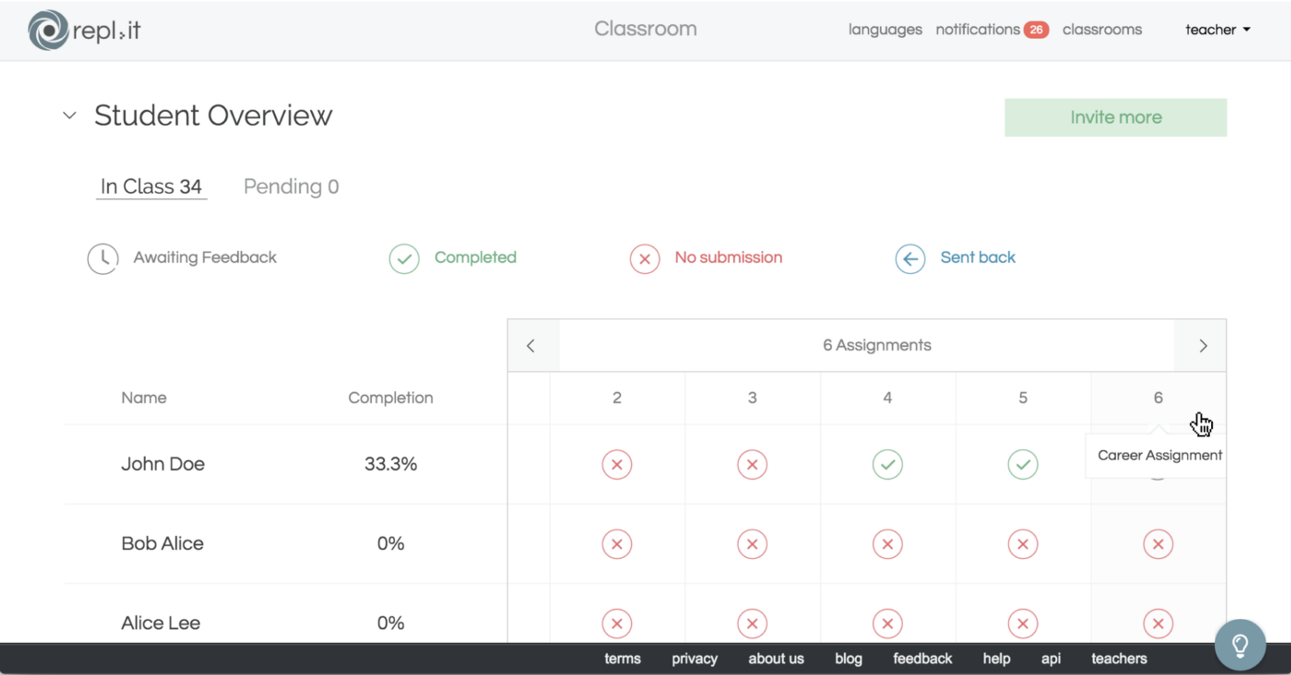Show next assignments with right chevron
Screen dimensions: 1291x675
tap(1202, 346)
